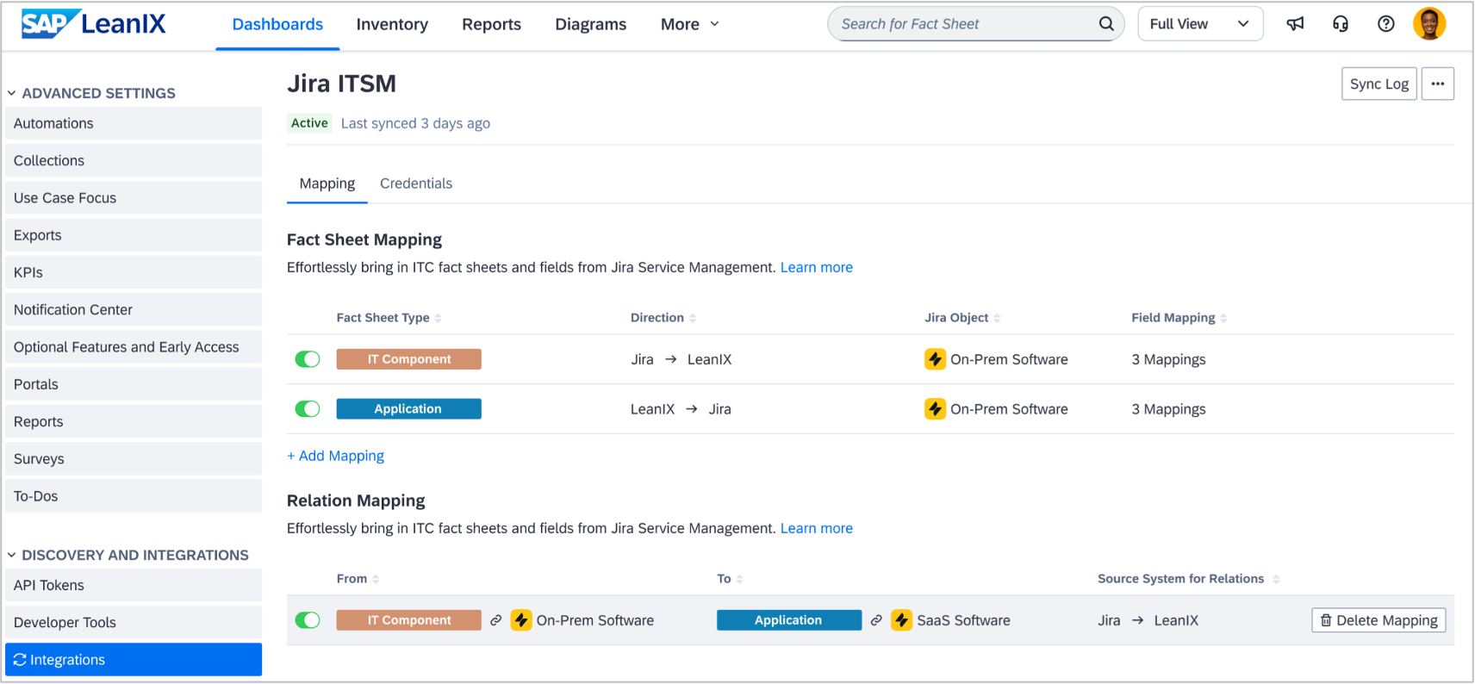The image size is (1475, 684).
Task: Switch to the Credentials tab
Action: click(x=415, y=183)
